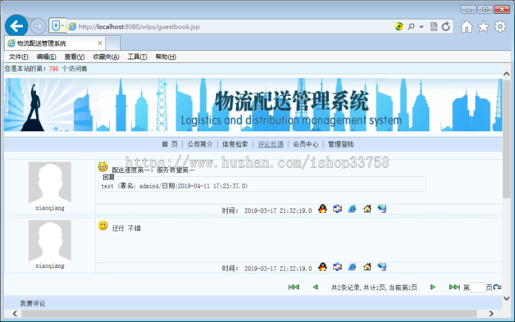Click the address bar URL field
The width and height of the screenshot is (515, 322).
coord(230,26)
